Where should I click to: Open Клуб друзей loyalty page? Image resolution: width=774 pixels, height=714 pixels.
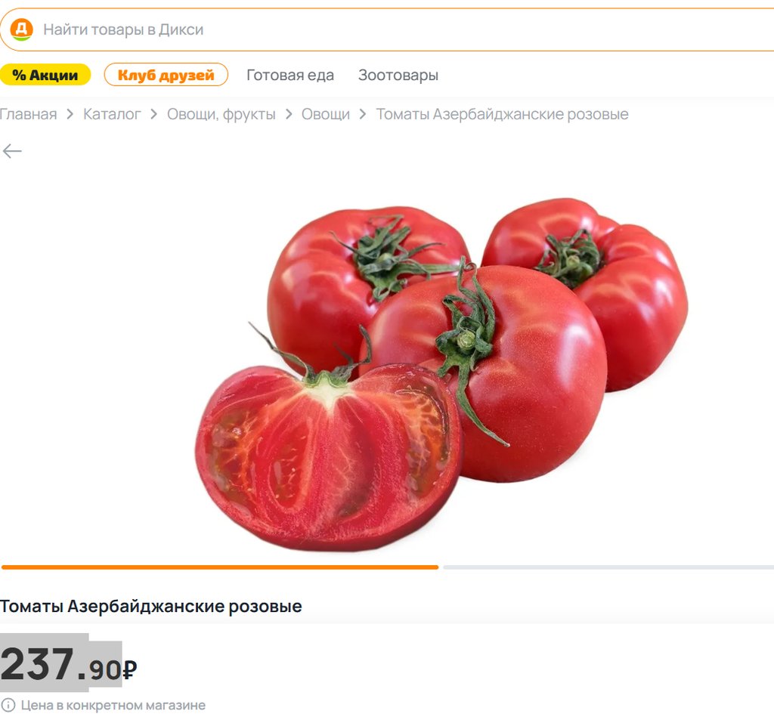[166, 75]
